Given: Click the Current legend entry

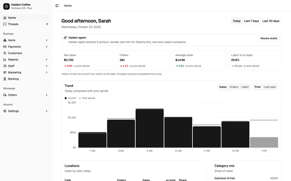Looking at the screenshot, I should coord(70,98).
